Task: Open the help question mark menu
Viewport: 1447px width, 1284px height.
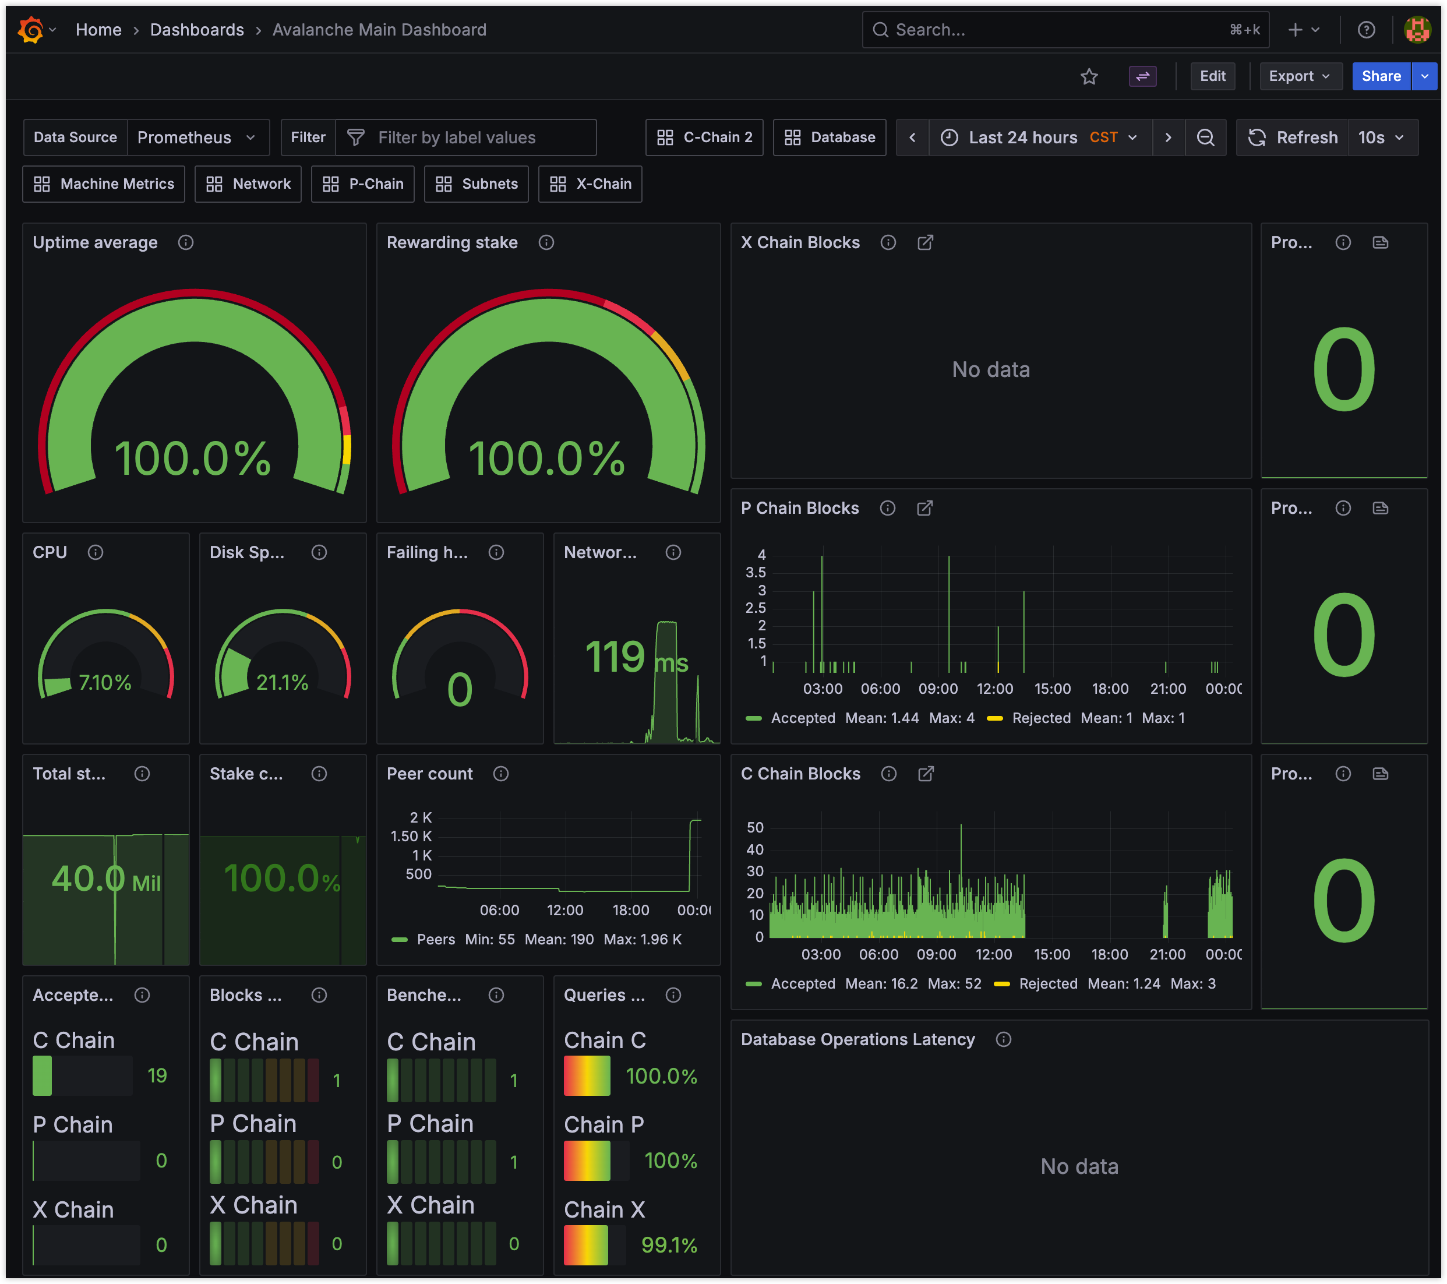Action: click(x=1365, y=30)
